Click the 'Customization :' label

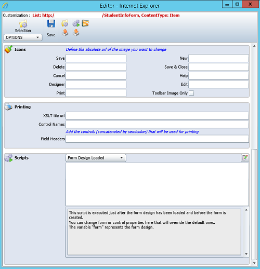(17, 15)
